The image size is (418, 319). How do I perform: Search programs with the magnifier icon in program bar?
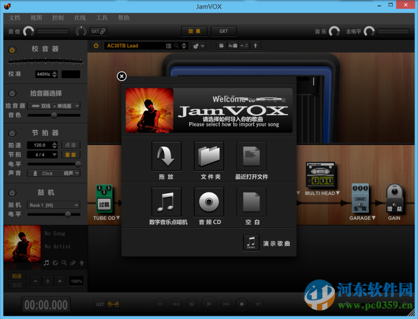point(176,46)
